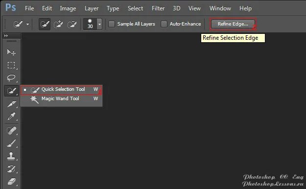The width and height of the screenshot is (306, 189).
Task: Open the Filter menu
Action: 158,8
